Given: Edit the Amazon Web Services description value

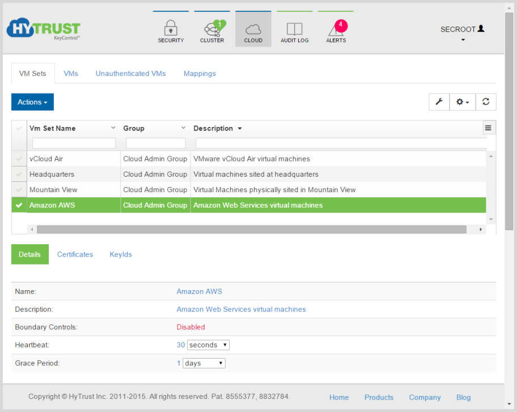Looking at the screenshot, I should [x=241, y=309].
